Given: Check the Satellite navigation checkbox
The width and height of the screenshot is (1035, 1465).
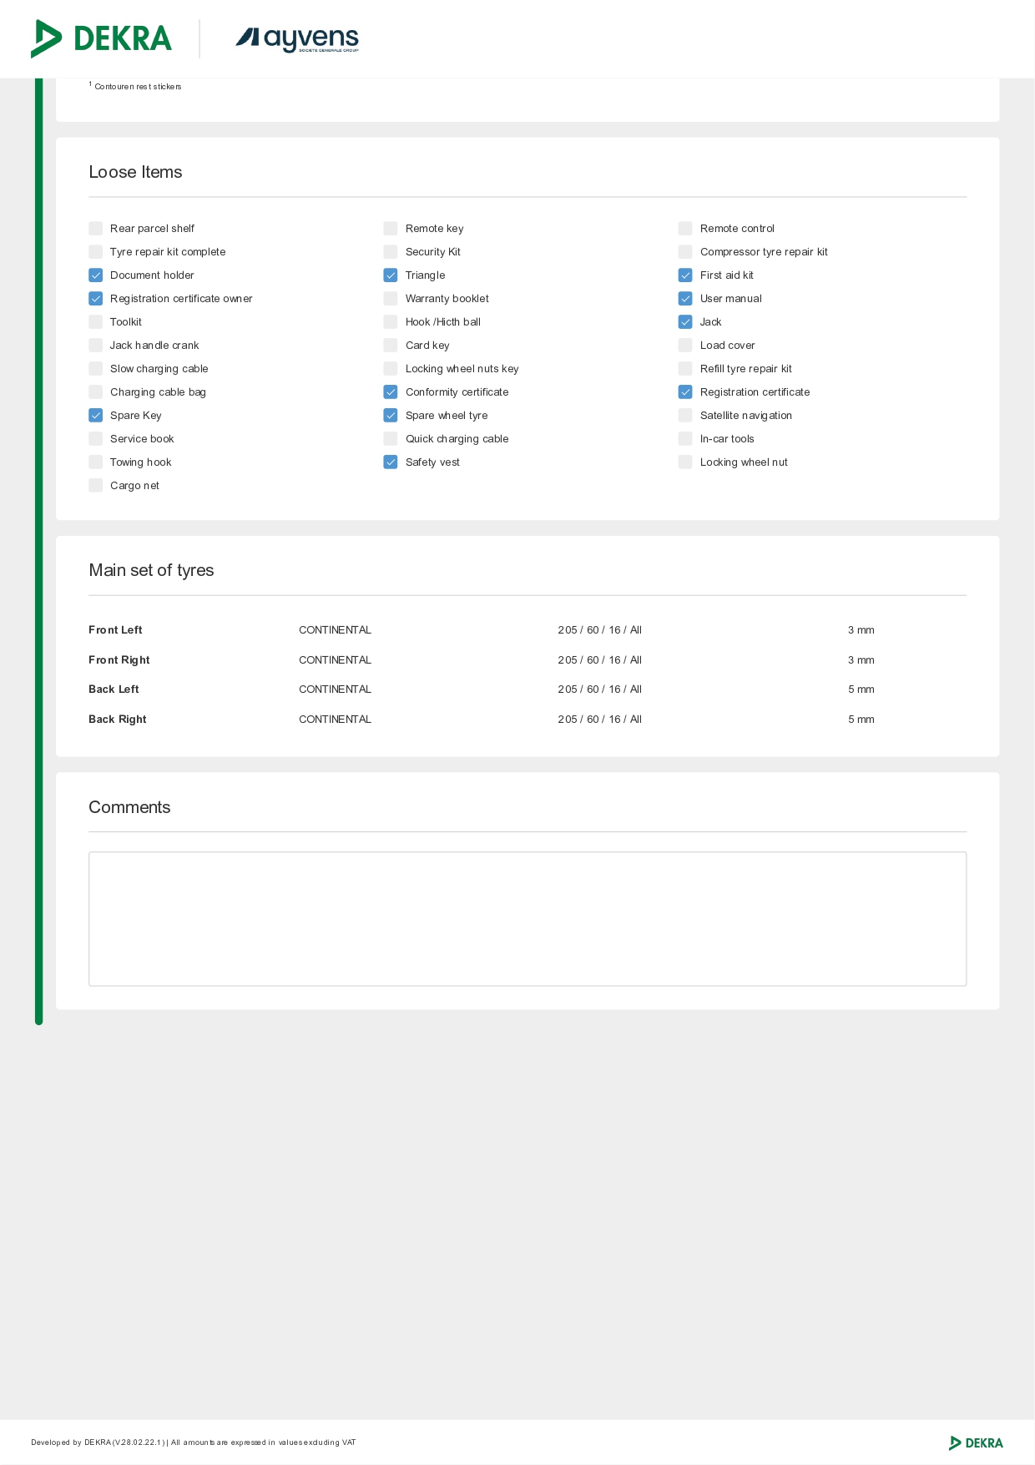Looking at the screenshot, I should tap(685, 416).
